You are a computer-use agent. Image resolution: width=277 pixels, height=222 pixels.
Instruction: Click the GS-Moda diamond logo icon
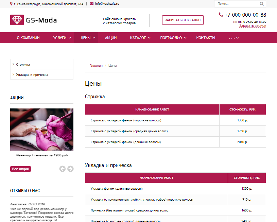click(x=17, y=20)
